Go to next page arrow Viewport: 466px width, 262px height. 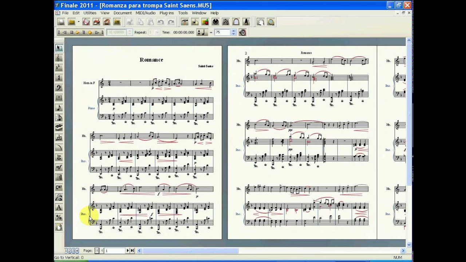128,251
